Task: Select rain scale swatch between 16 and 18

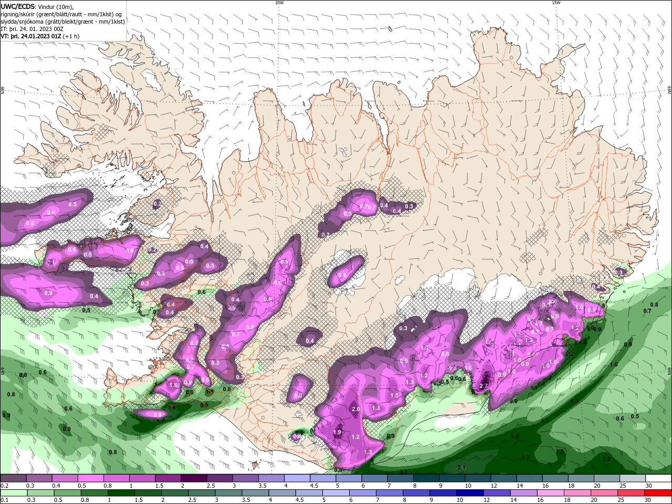Action: [x=551, y=493]
